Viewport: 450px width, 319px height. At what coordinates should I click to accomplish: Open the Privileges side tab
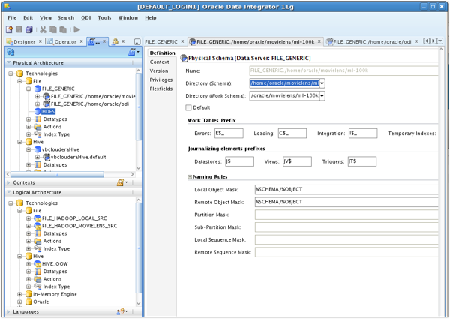[161, 80]
